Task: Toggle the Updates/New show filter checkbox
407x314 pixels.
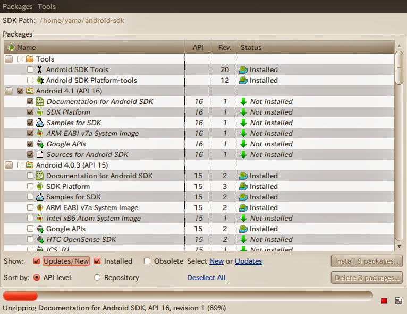Action: pos(37,261)
